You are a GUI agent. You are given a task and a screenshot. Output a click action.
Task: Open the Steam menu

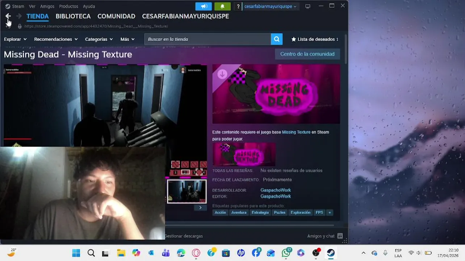tap(18, 6)
